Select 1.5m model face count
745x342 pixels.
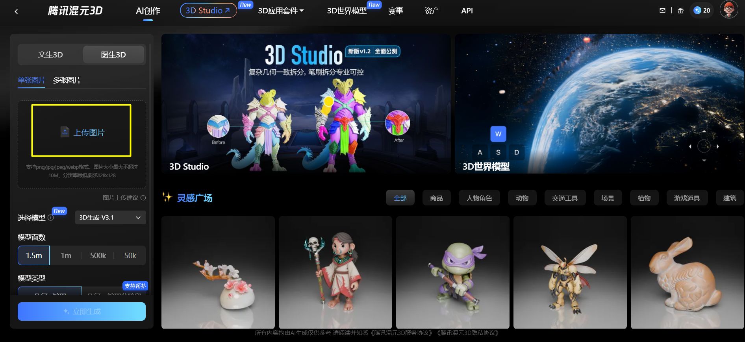tap(34, 255)
